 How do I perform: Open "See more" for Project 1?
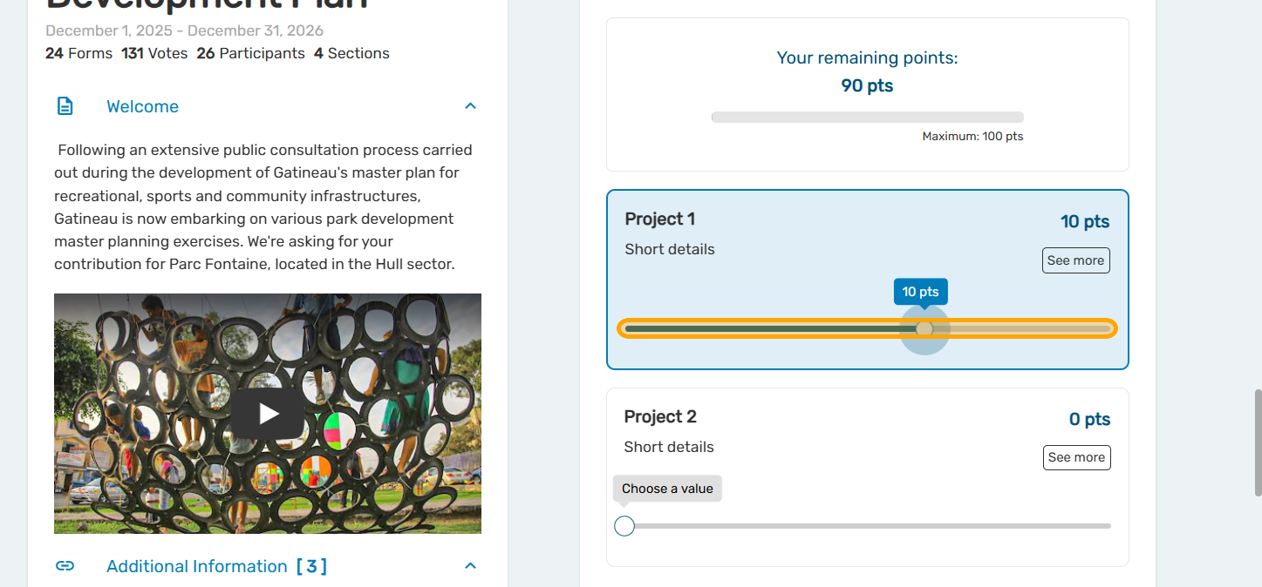[1075, 260]
